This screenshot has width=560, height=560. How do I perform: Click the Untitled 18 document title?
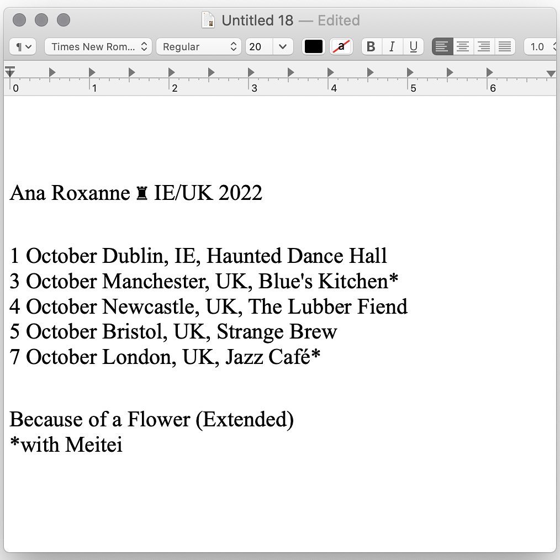tap(257, 20)
